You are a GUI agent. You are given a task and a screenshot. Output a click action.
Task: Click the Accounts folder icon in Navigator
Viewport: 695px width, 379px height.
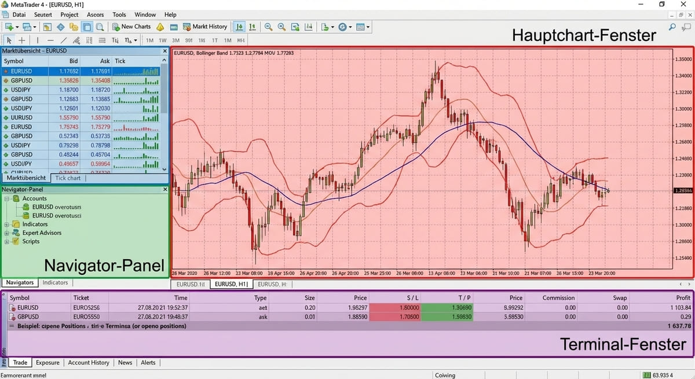coord(16,198)
